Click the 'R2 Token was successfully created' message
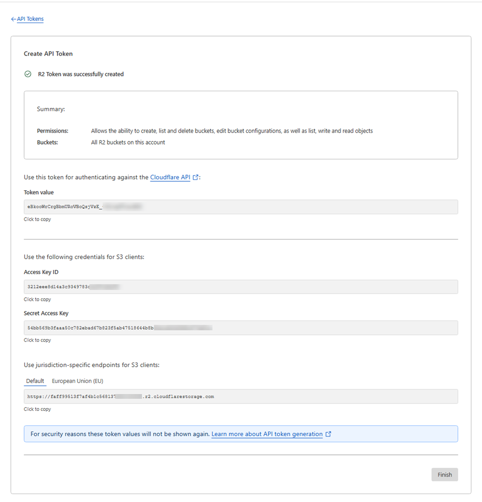This screenshot has width=482, height=502. [x=81, y=74]
